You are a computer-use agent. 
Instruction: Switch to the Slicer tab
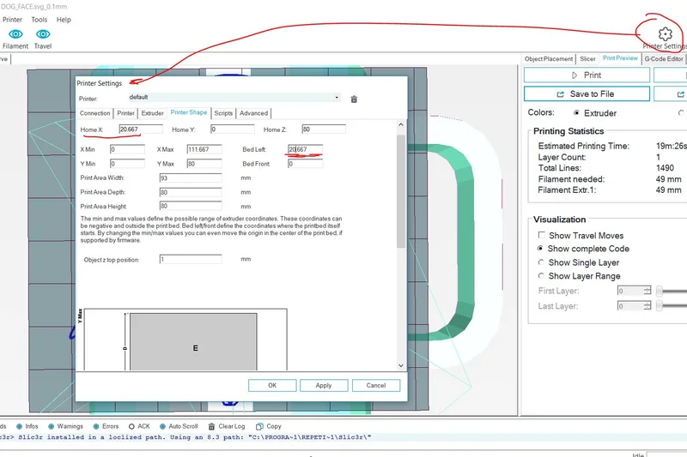coord(587,59)
